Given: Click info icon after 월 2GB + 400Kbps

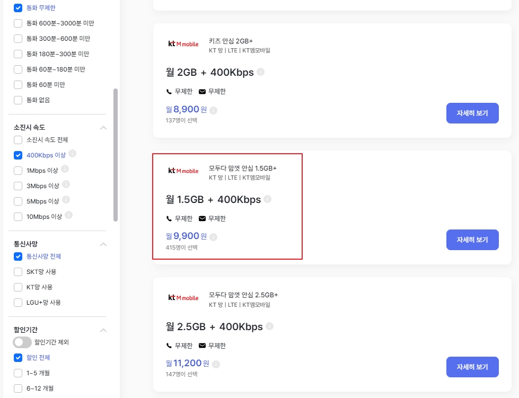Looking at the screenshot, I should point(260,72).
